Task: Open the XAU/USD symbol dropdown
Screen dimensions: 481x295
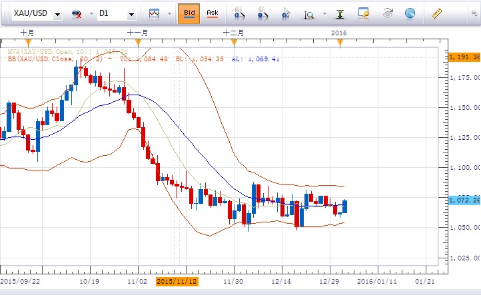Action: coord(58,14)
